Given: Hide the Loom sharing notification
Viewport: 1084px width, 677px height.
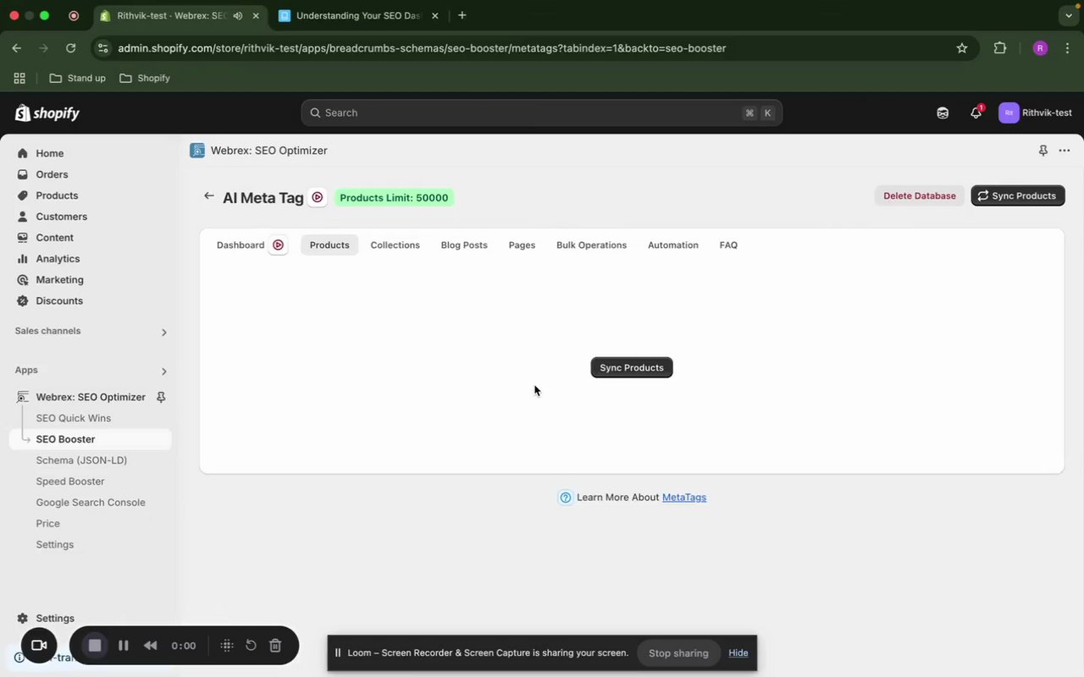Looking at the screenshot, I should [x=738, y=653].
